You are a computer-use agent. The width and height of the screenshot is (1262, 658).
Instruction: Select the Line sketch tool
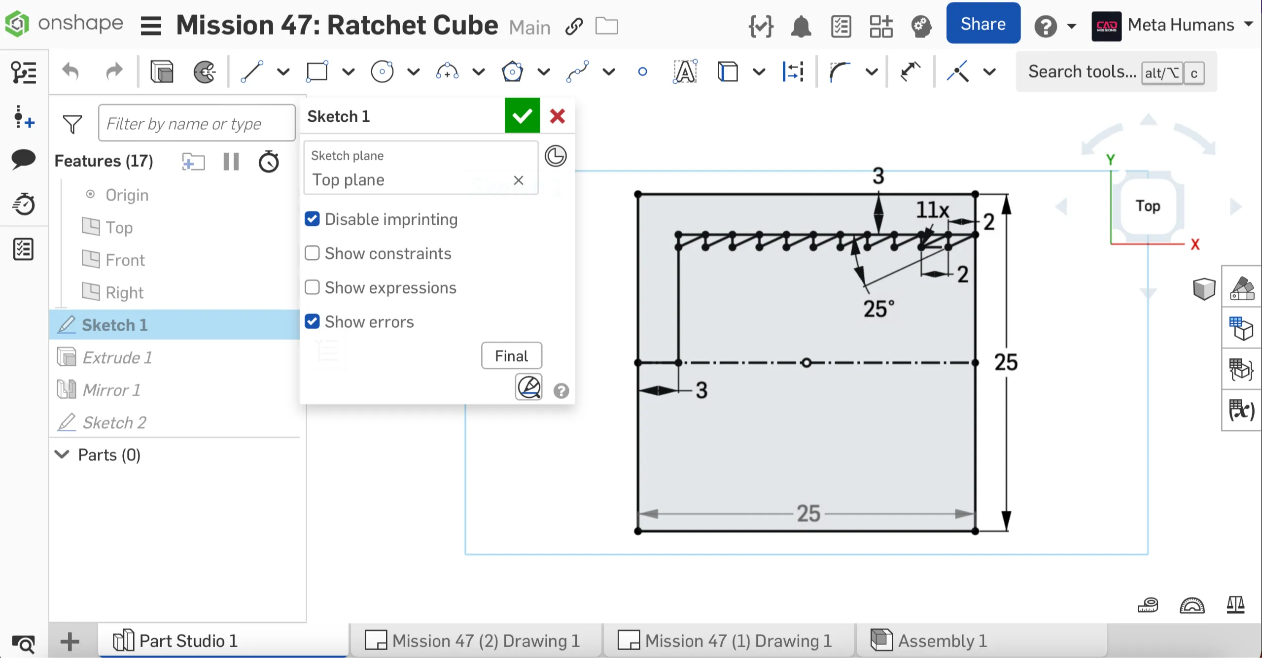[252, 72]
